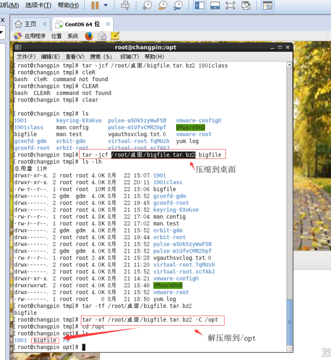
Task: Open the terminal 终端(T) menu
Action: click(130, 56)
